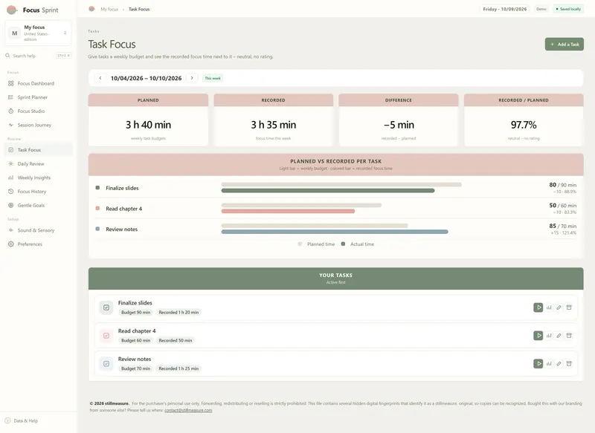595x433 pixels.
Task: Archive the Review notes task
Action: (x=569, y=364)
